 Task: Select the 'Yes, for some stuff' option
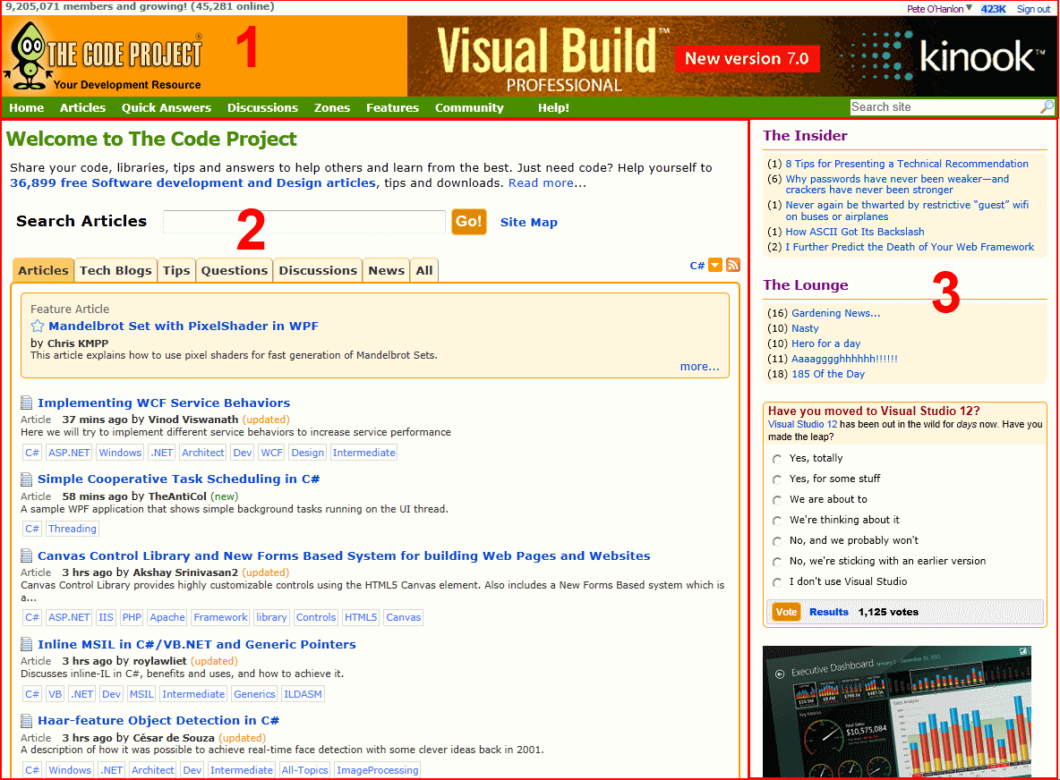coord(777,479)
